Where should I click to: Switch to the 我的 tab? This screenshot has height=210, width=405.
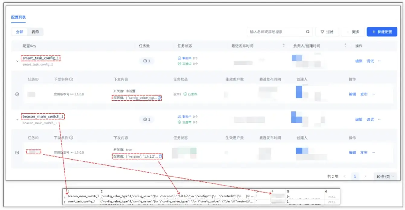[x=36, y=32]
